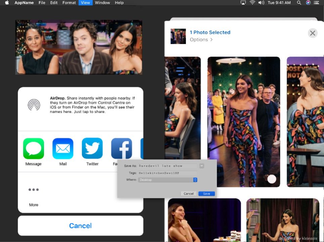
Task: Click the AirDrop radar icon
Action: coord(34,105)
